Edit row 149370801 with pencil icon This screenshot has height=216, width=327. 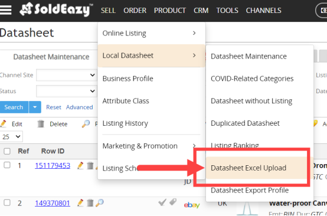pos(80,202)
